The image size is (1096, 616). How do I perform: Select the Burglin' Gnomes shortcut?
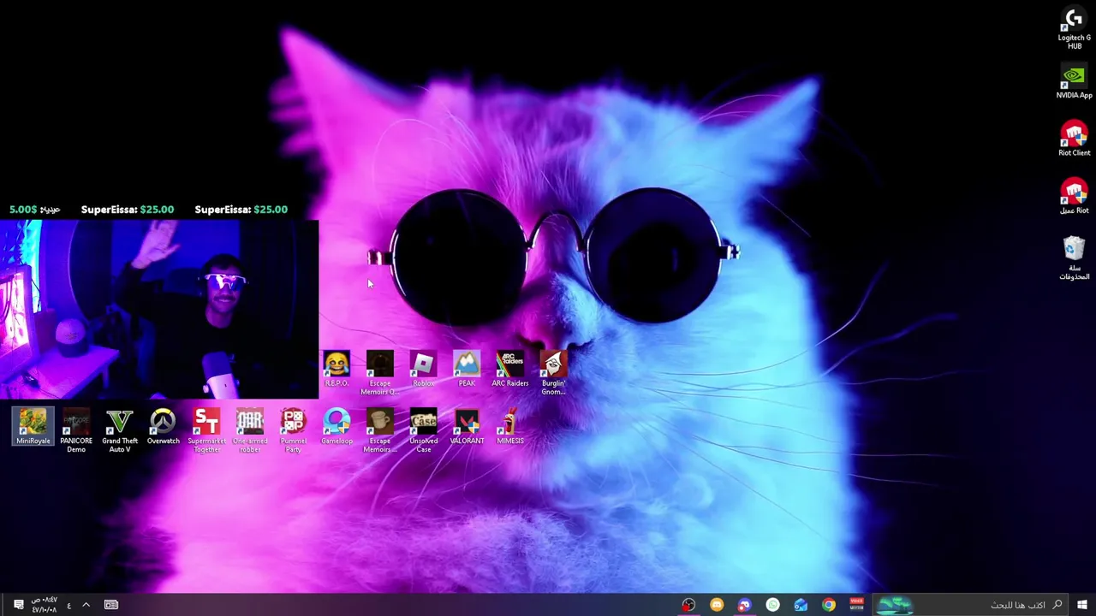tap(553, 373)
